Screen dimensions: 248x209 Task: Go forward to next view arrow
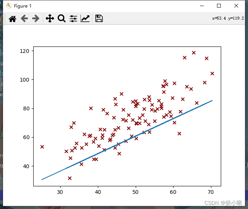pos(36,19)
